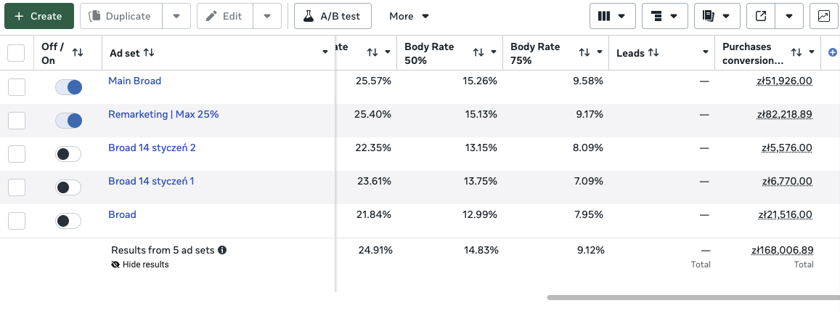This screenshot has height=311, width=840.
Task: Open the Broad 14 styczeń 1 ad set
Action: point(151,181)
